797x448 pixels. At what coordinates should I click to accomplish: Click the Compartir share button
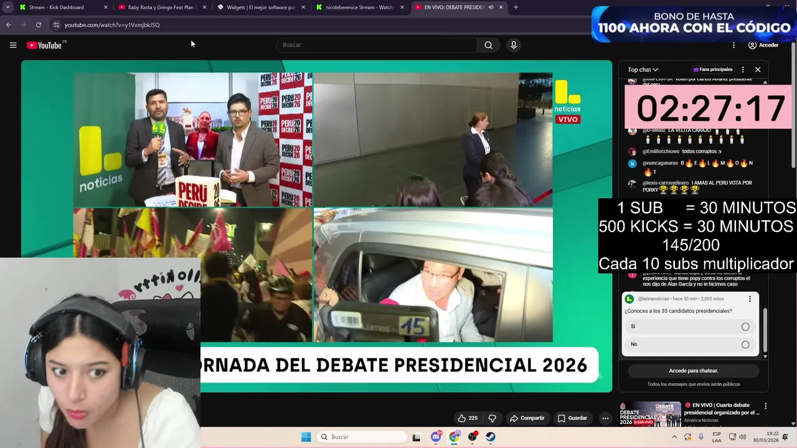tap(527, 418)
